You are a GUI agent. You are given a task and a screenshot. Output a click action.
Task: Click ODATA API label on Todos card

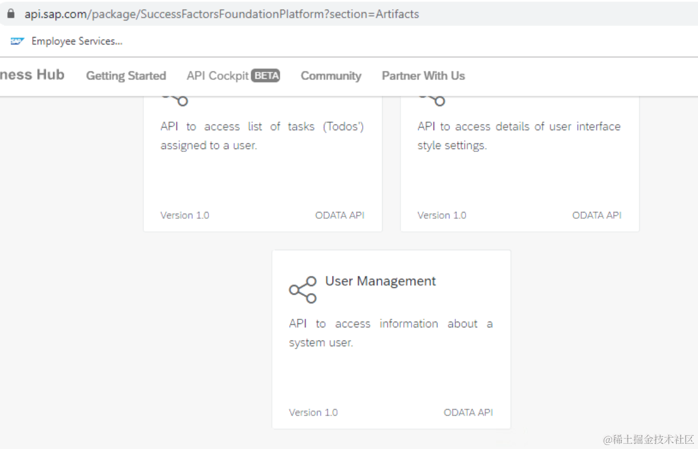click(339, 215)
